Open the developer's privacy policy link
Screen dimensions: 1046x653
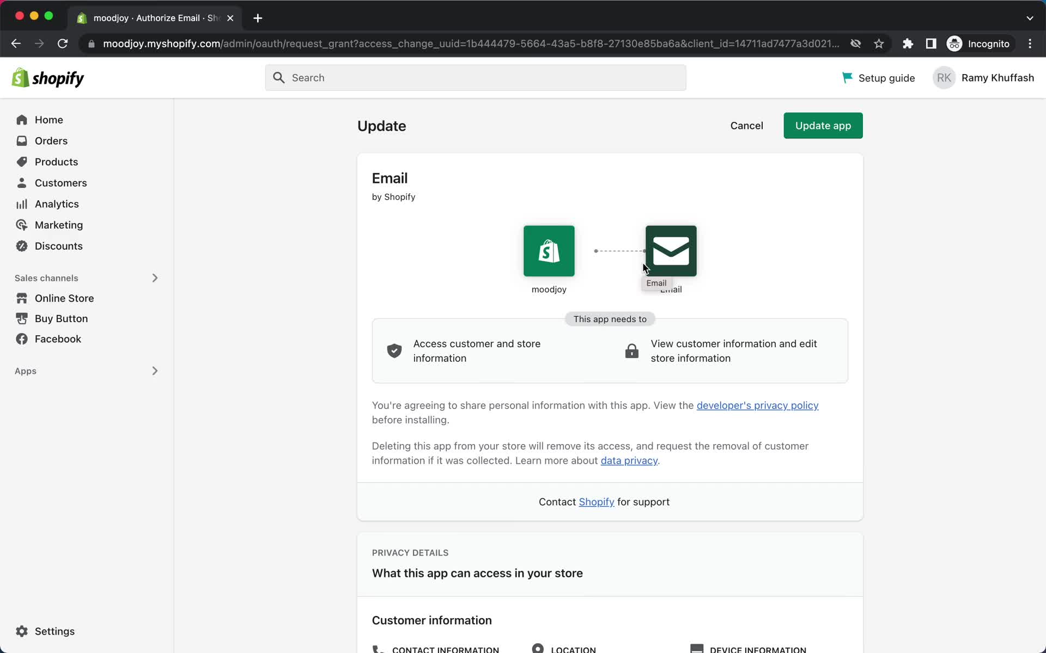coord(757,405)
